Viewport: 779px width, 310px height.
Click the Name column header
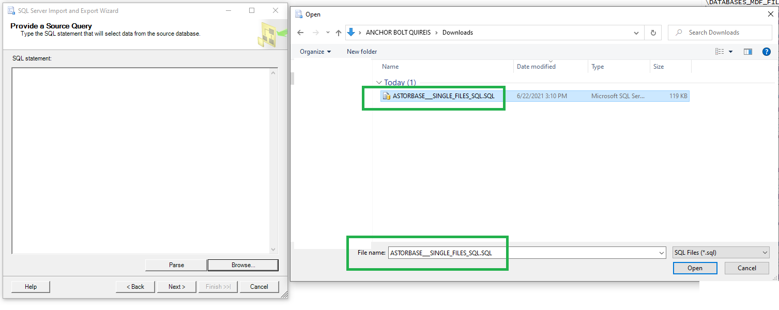390,67
